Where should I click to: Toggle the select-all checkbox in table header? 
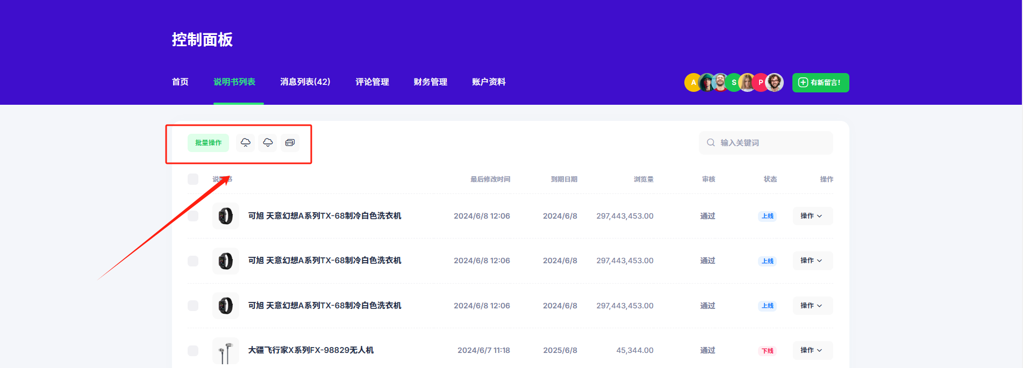pyautogui.click(x=193, y=179)
